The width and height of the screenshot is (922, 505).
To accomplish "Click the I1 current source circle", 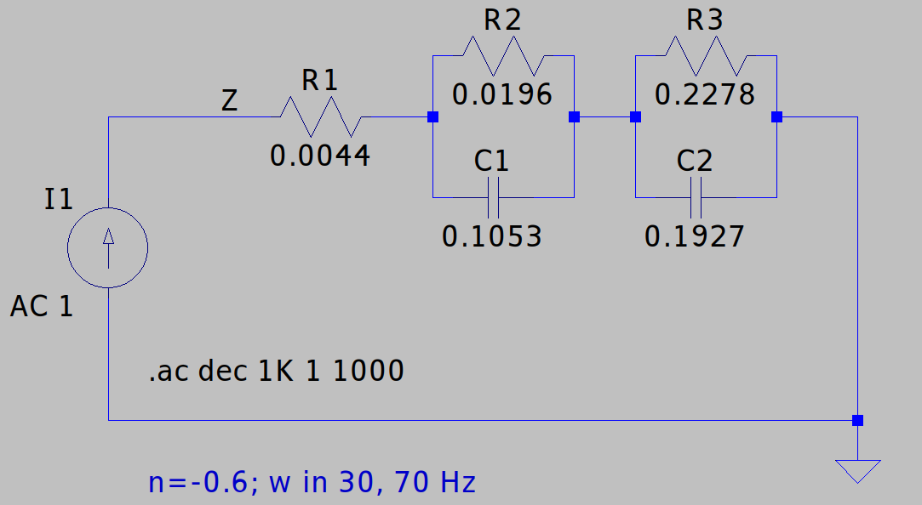I will click(108, 247).
